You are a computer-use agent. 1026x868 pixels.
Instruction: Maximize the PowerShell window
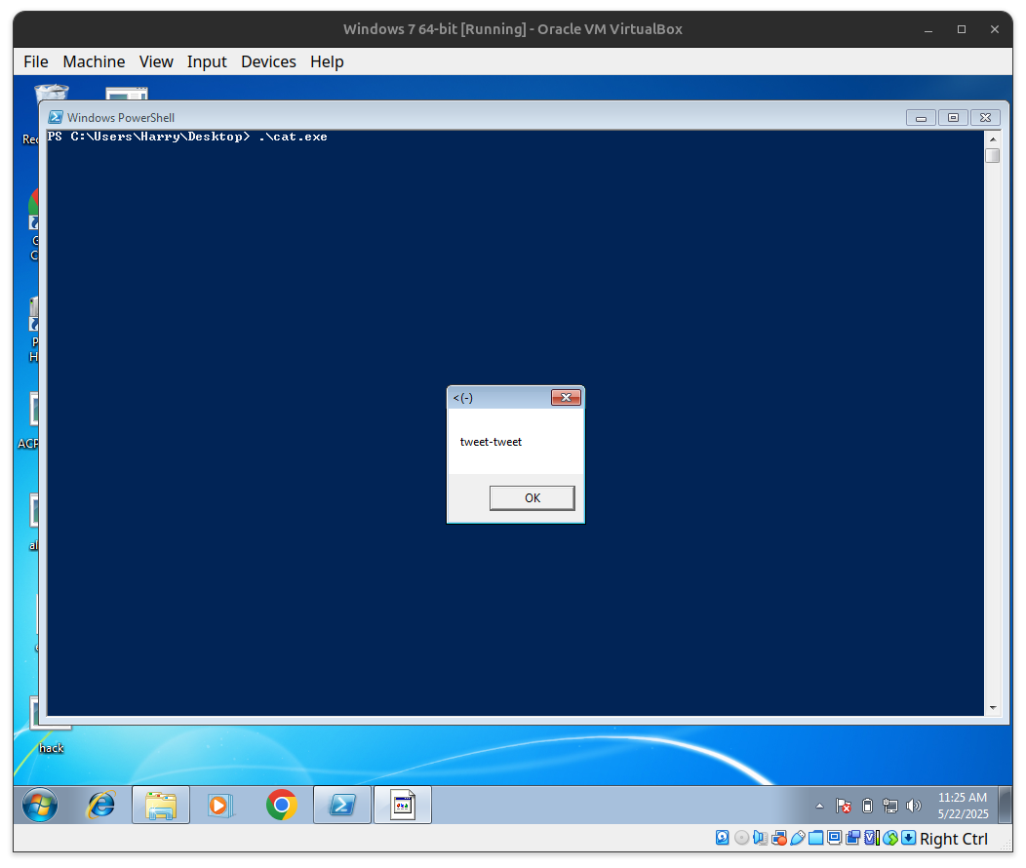[953, 118]
